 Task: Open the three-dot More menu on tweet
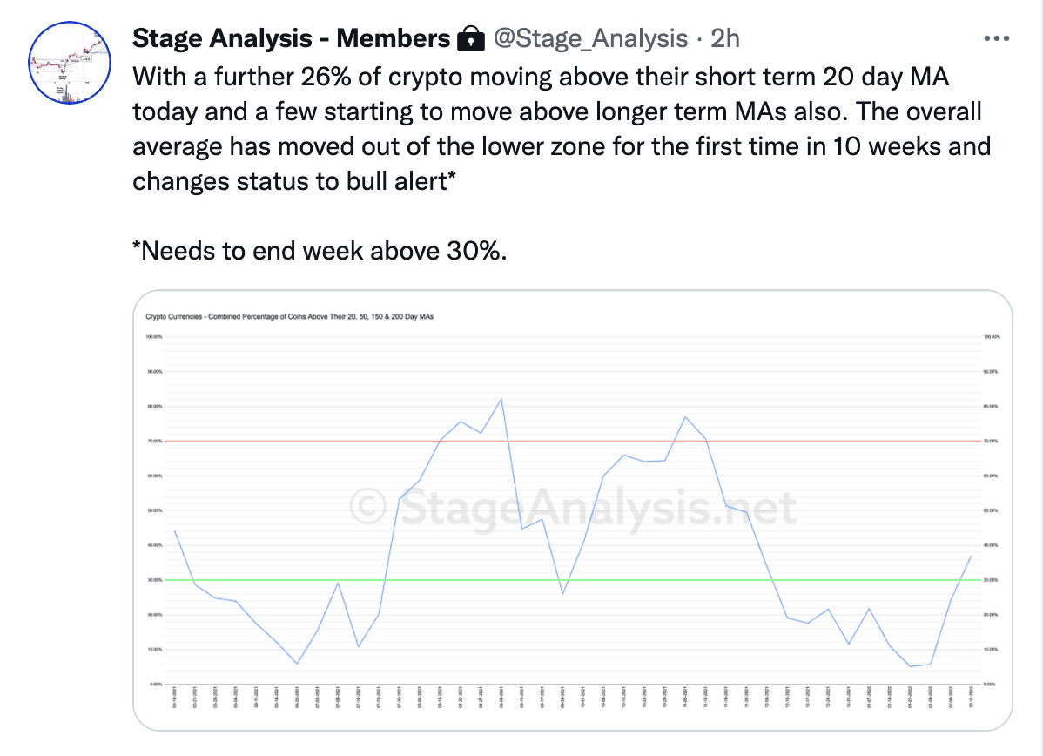point(997,38)
